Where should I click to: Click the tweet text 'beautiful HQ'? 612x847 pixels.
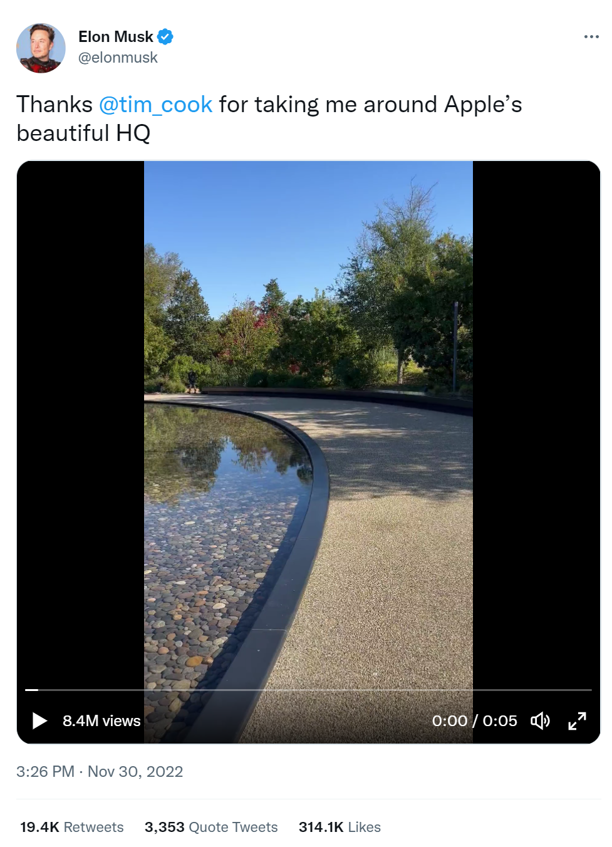tap(83, 133)
